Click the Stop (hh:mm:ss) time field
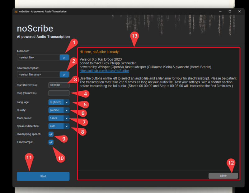Screen dimensions: 249x193 click(59, 93)
